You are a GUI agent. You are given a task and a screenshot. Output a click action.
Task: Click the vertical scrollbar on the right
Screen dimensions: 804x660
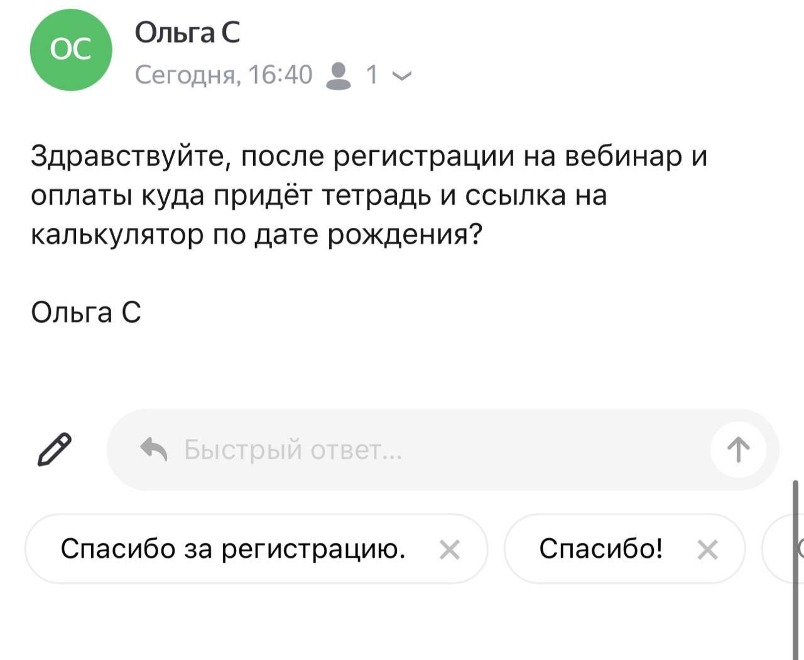pos(795,565)
